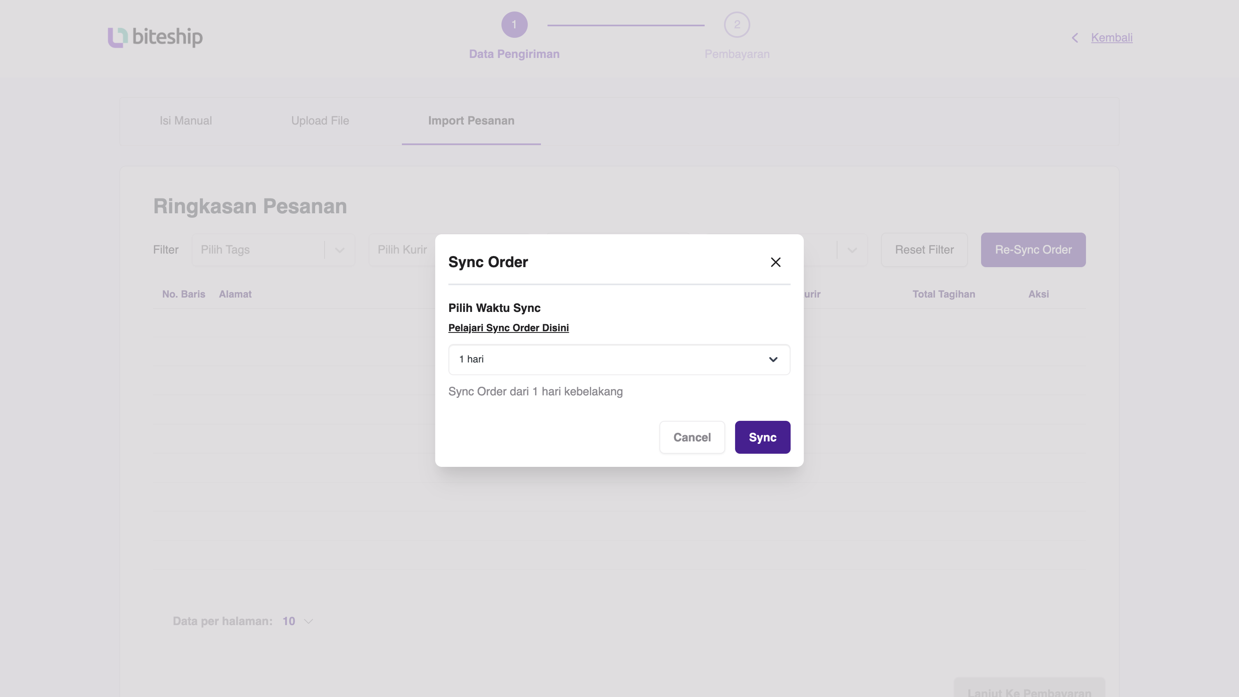The image size is (1239, 697).
Task: Select step 2 Pembayaran circle
Action: [x=736, y=25]
